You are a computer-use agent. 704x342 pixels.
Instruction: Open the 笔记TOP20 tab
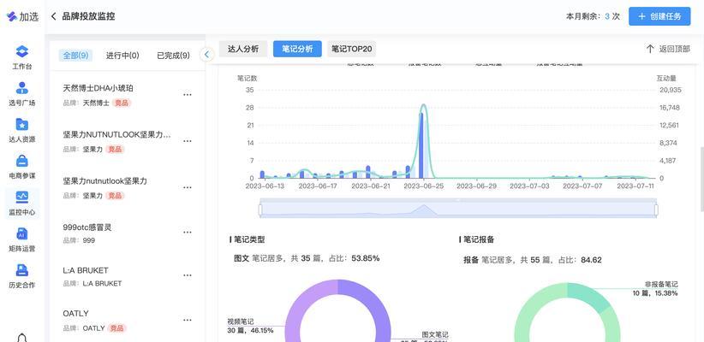coord(351,49)
